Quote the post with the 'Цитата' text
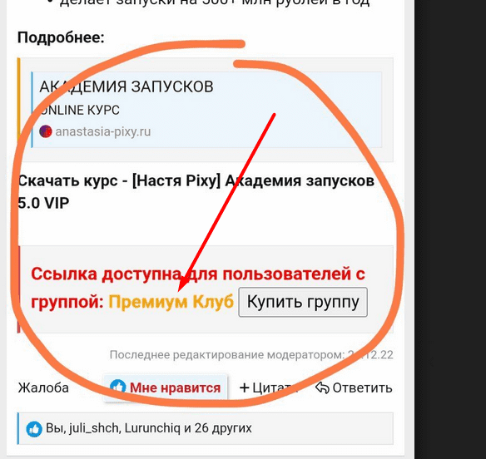 pyautogui.click(x=273, y=387)
